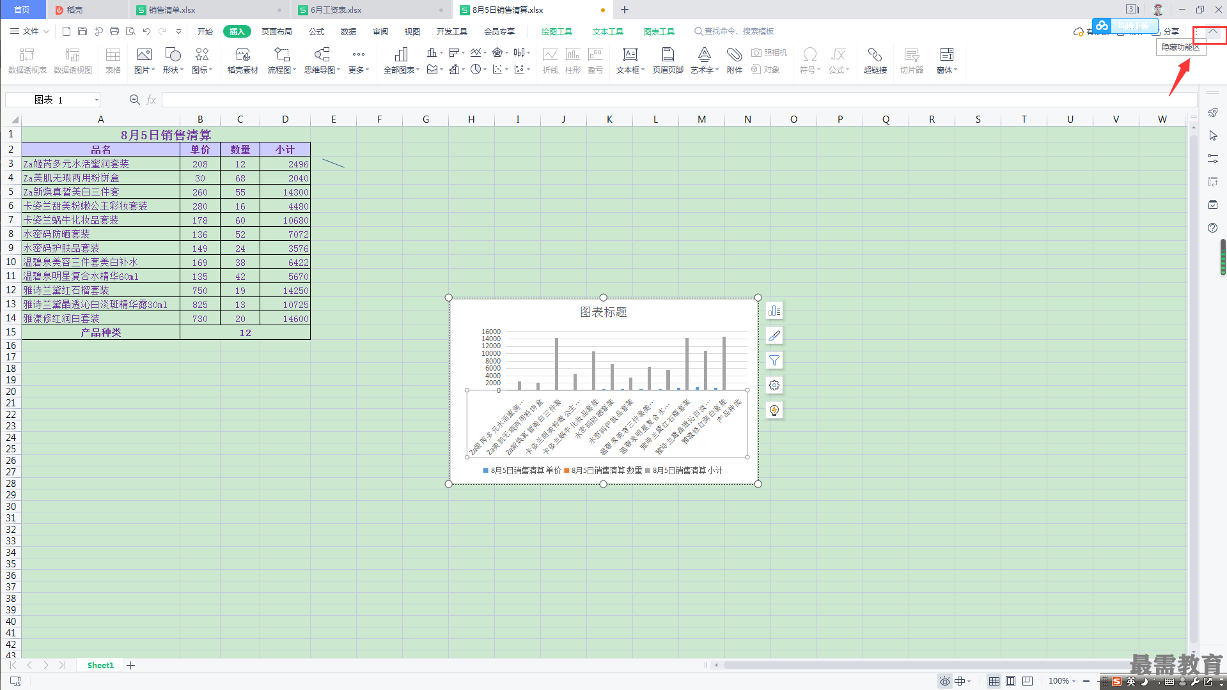Insert a pie chart from ribbon
Screen dimensions: 1227x690
(x=476, y=69)
